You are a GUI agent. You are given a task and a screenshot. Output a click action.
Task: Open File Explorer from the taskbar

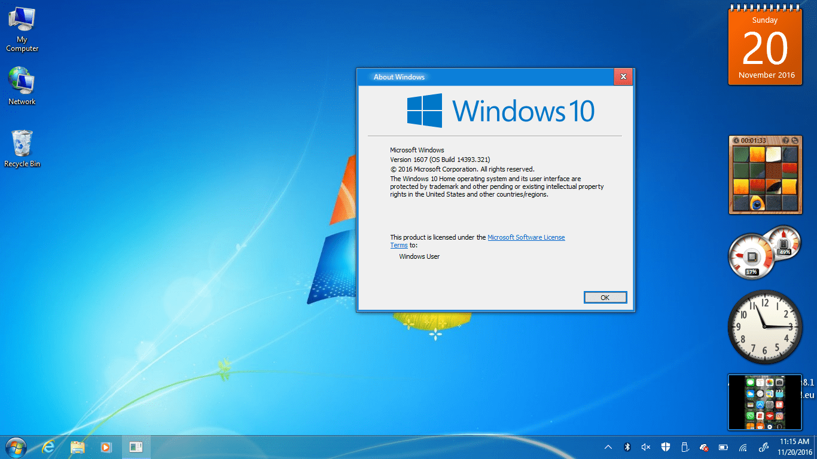[77, 446]
